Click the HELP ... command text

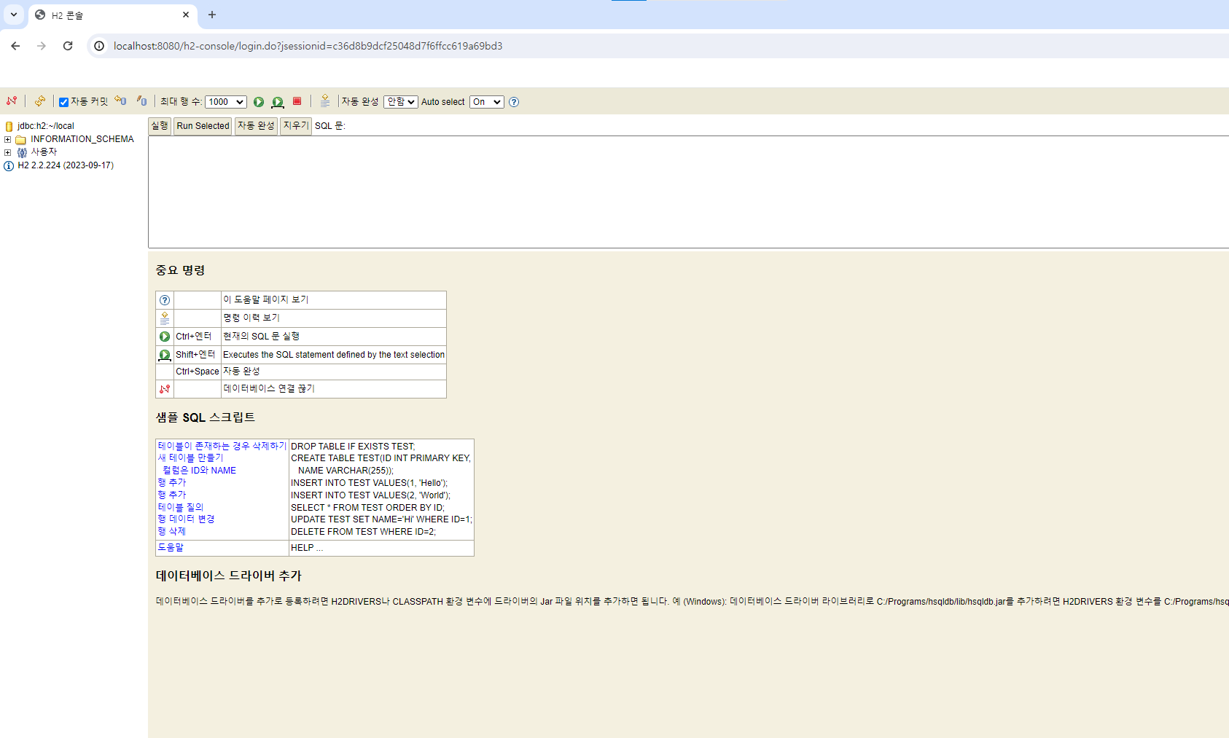tap(307, 548)
